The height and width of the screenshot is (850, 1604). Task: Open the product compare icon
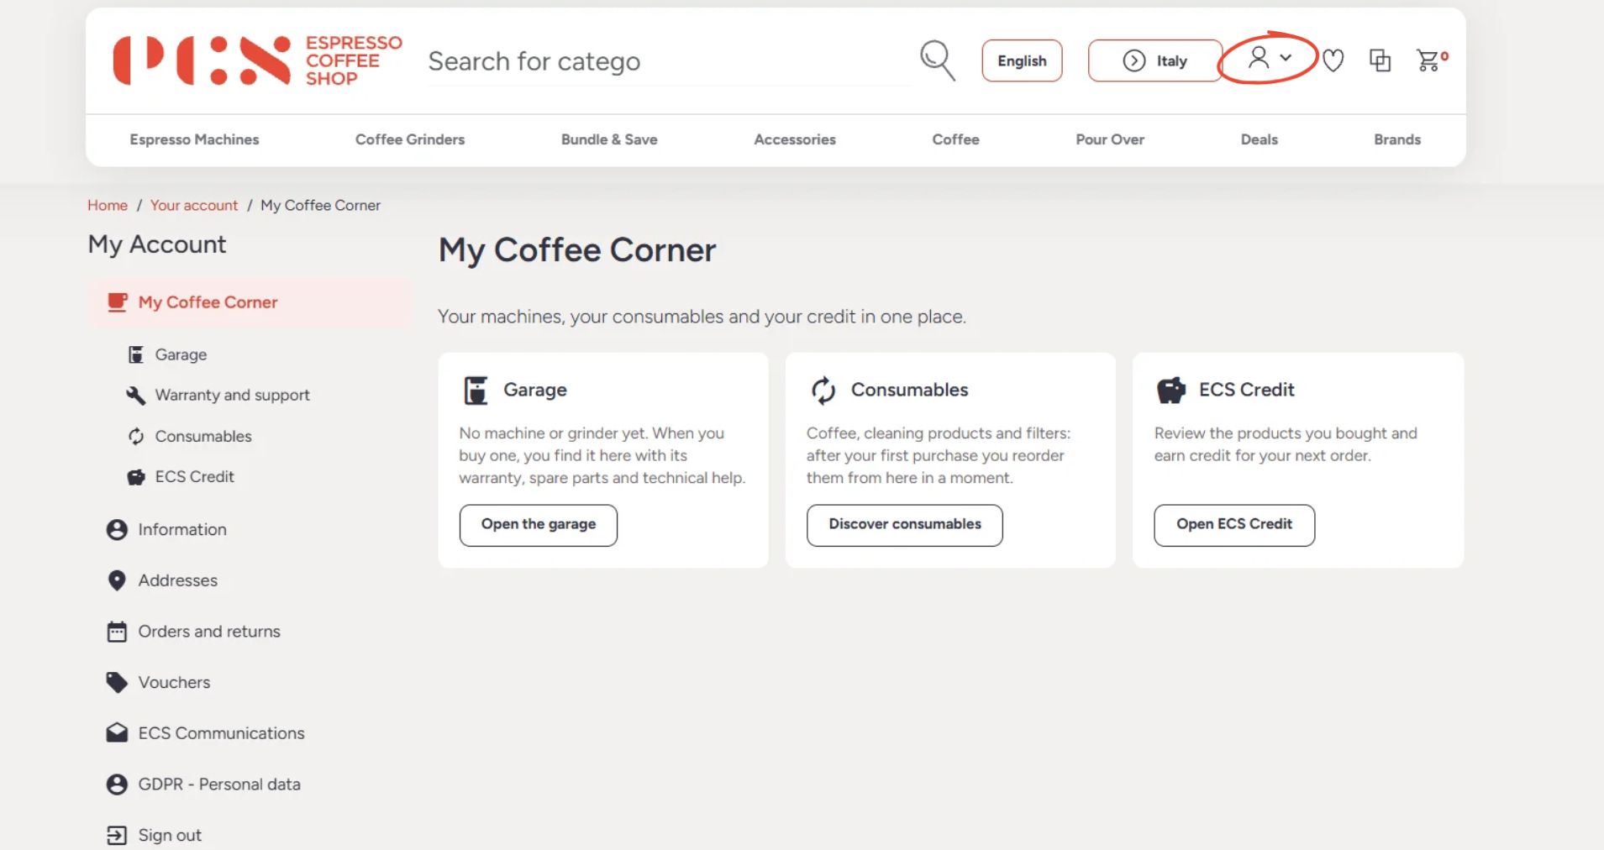[1380, 60]
